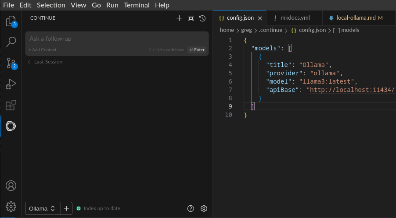Open the Accounts menu icon
Viewport: 396px width, 218px height.
pyautogui.click(x=11, y=186)
